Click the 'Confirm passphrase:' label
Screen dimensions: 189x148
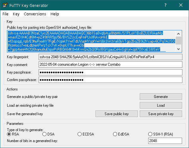(x=22, y=80)
